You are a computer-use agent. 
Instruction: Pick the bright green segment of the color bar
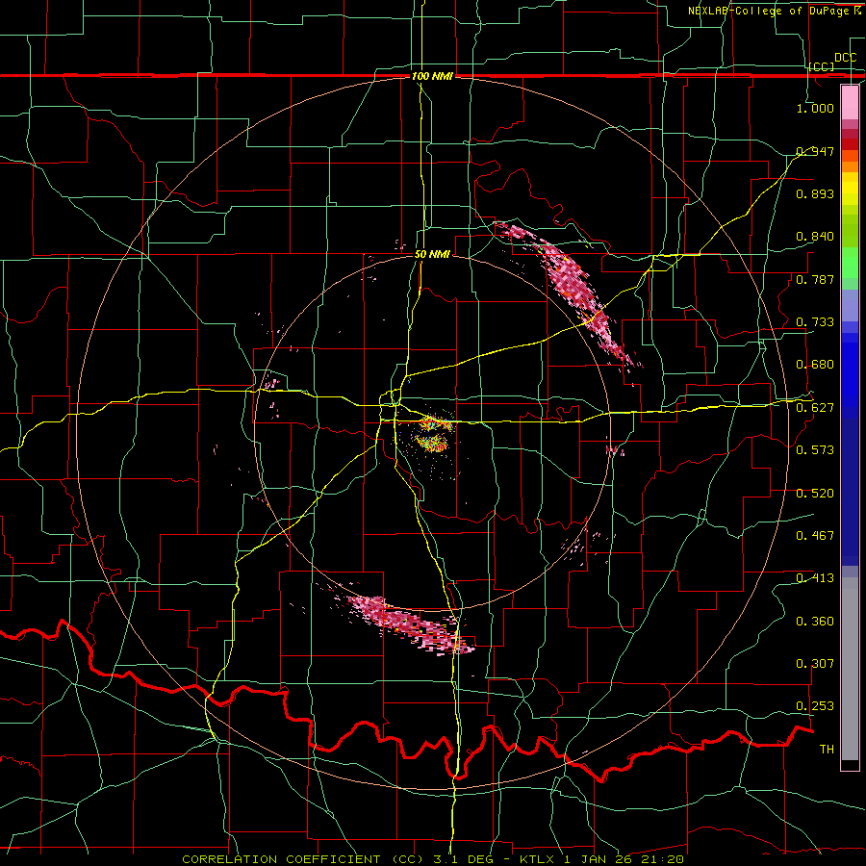[850, 263]
